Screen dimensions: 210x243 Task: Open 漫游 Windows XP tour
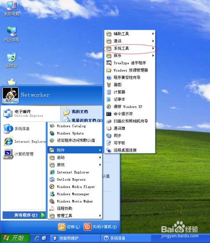[x=130, y=106]
